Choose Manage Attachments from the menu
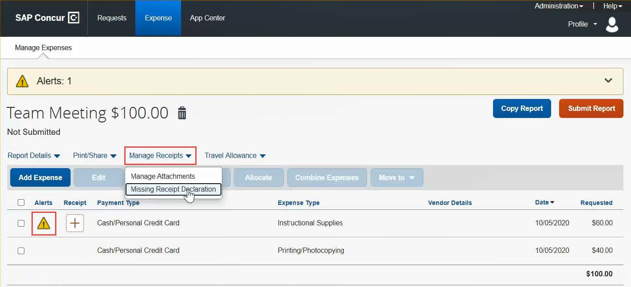 163,177
